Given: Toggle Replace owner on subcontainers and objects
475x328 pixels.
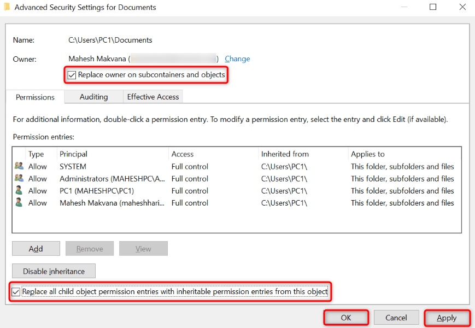Looking at the screenshot, I should [72, 75].
